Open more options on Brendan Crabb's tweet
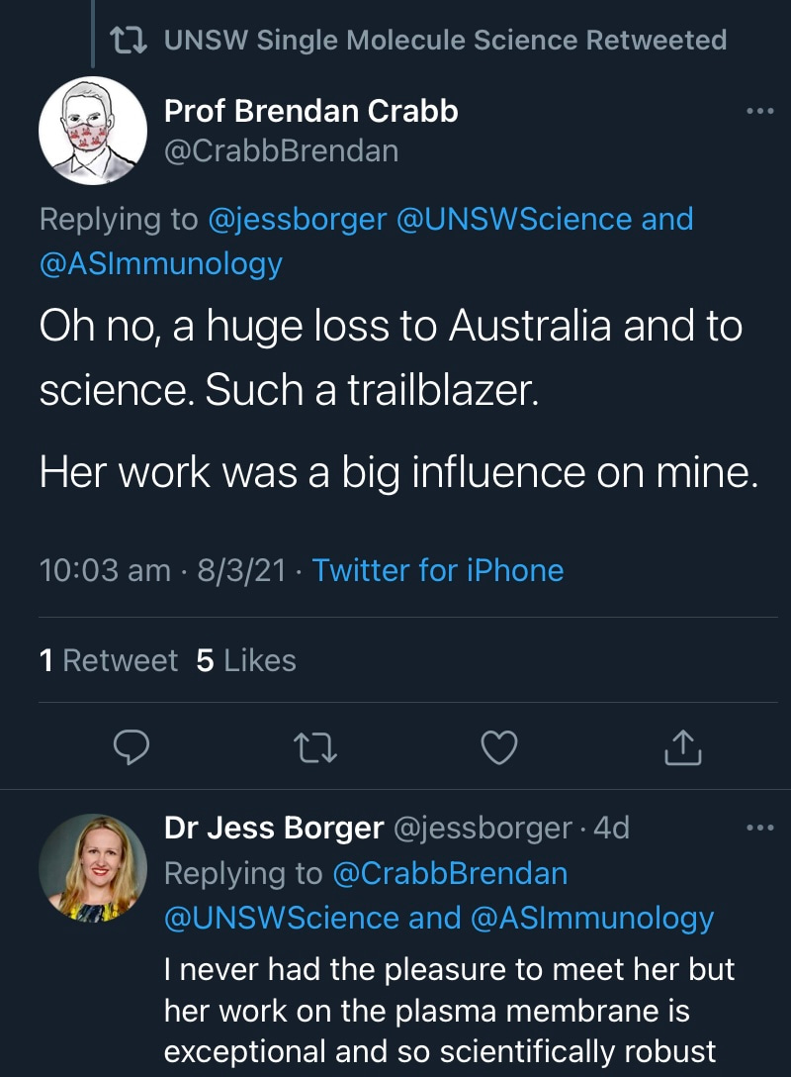This screenshot has width=791, height=1077. (x=759, y=111)
